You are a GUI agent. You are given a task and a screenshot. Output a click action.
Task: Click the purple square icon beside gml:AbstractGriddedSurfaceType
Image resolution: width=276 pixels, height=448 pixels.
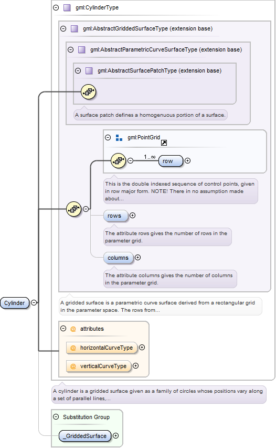pos(75,28)
